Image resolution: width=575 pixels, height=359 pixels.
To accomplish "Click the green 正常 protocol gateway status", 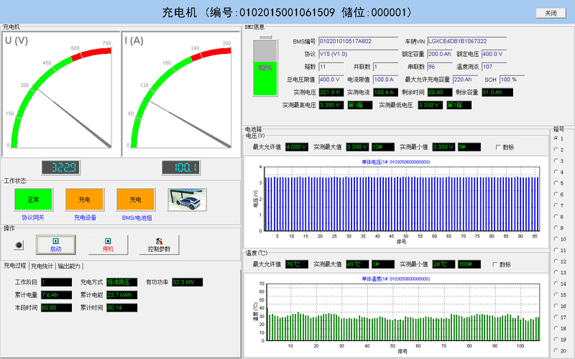I will pos(33,200).
